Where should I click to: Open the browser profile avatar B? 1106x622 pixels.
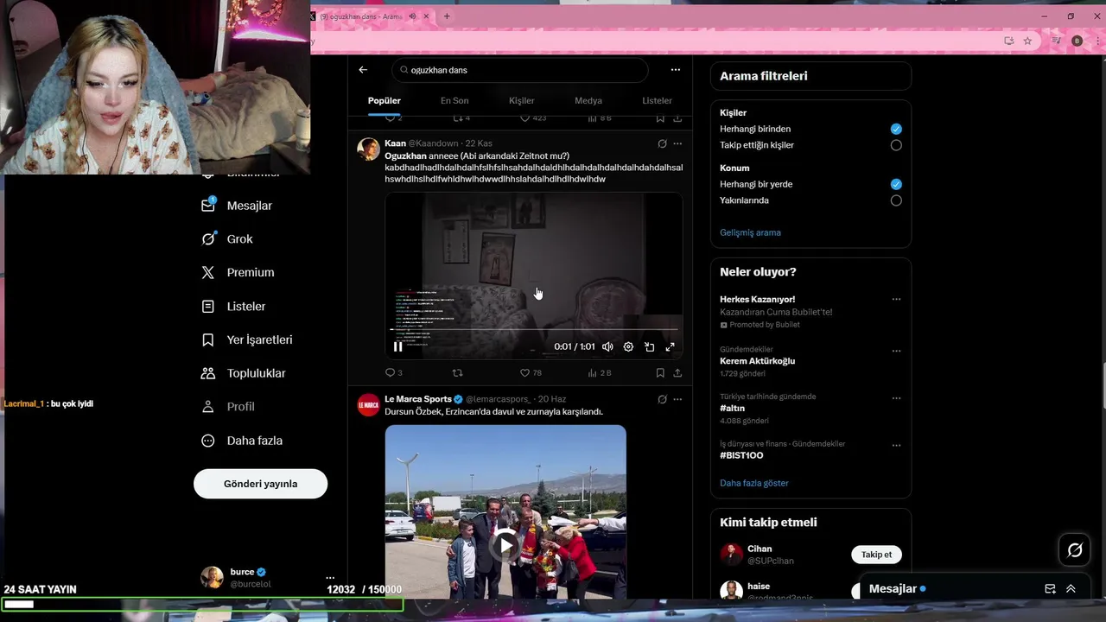[1077, 41]
